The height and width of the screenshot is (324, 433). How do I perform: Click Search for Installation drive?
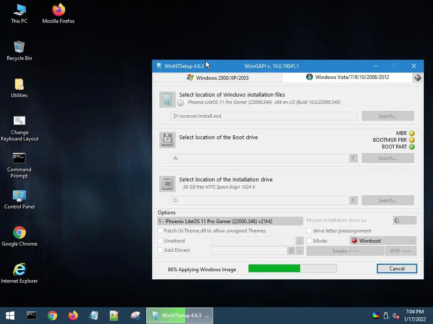[x=388, y=200]
